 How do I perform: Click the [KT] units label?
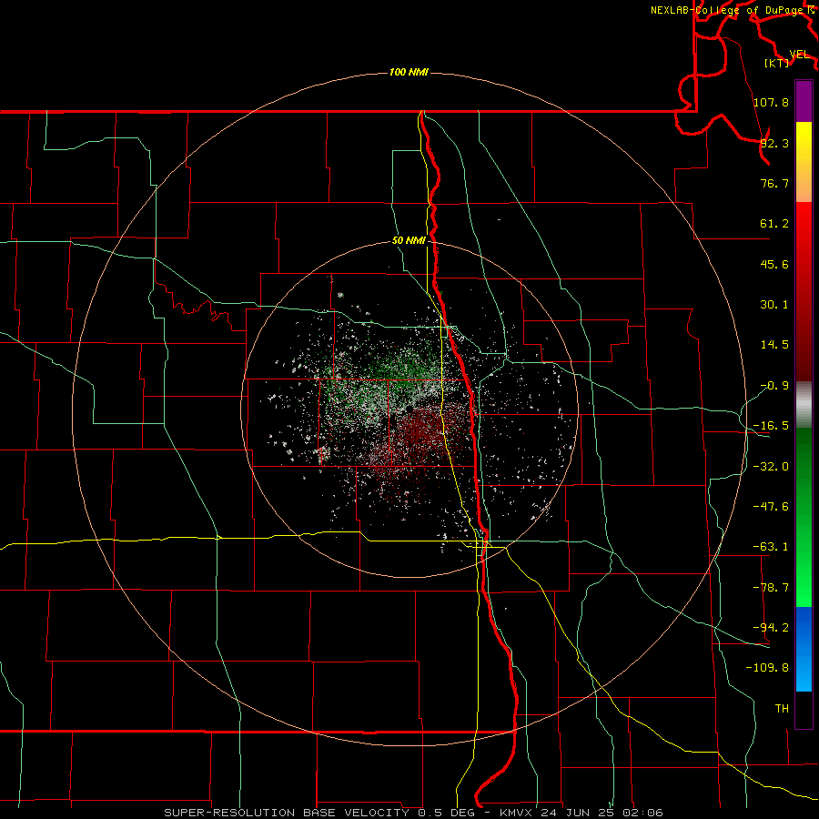click(777, 63)
